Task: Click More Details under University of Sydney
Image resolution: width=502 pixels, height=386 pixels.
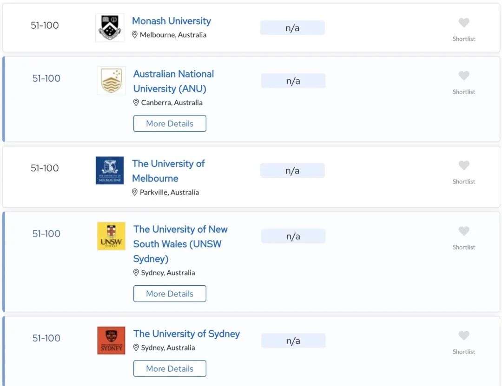Action: click(x=170, y=369)
